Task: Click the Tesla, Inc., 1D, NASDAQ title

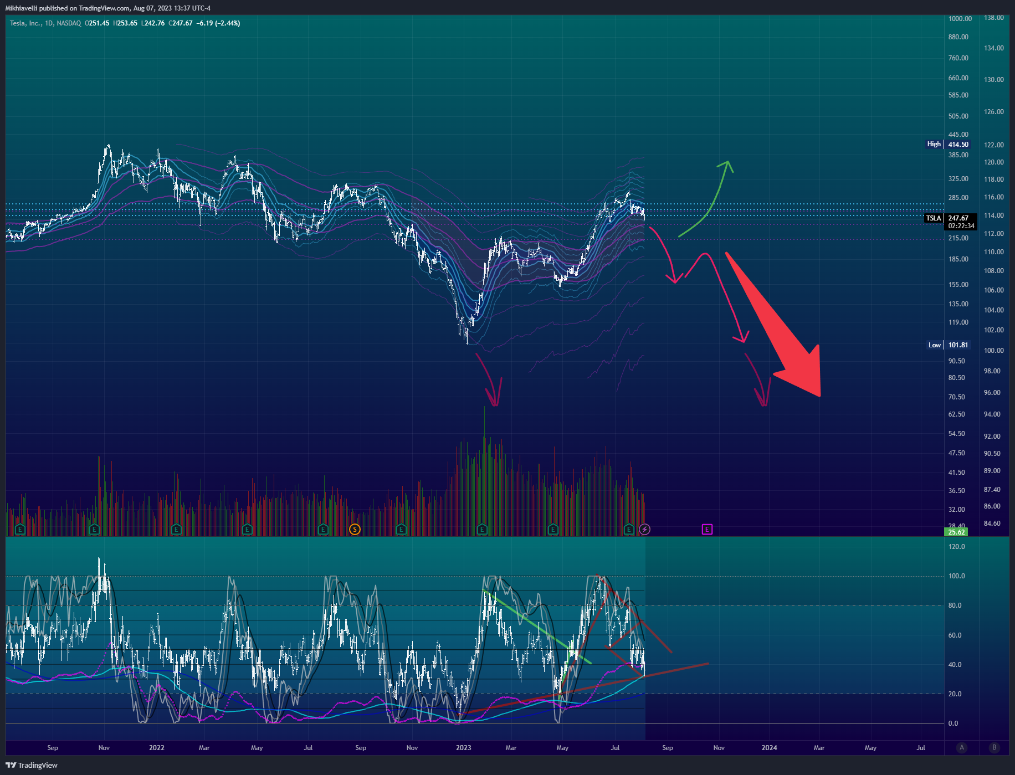Action: [x=45, y=23]
